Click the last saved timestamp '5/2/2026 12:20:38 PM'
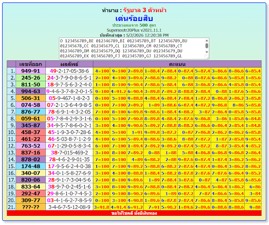The image size is (269, 225). (x=148, y=35)
